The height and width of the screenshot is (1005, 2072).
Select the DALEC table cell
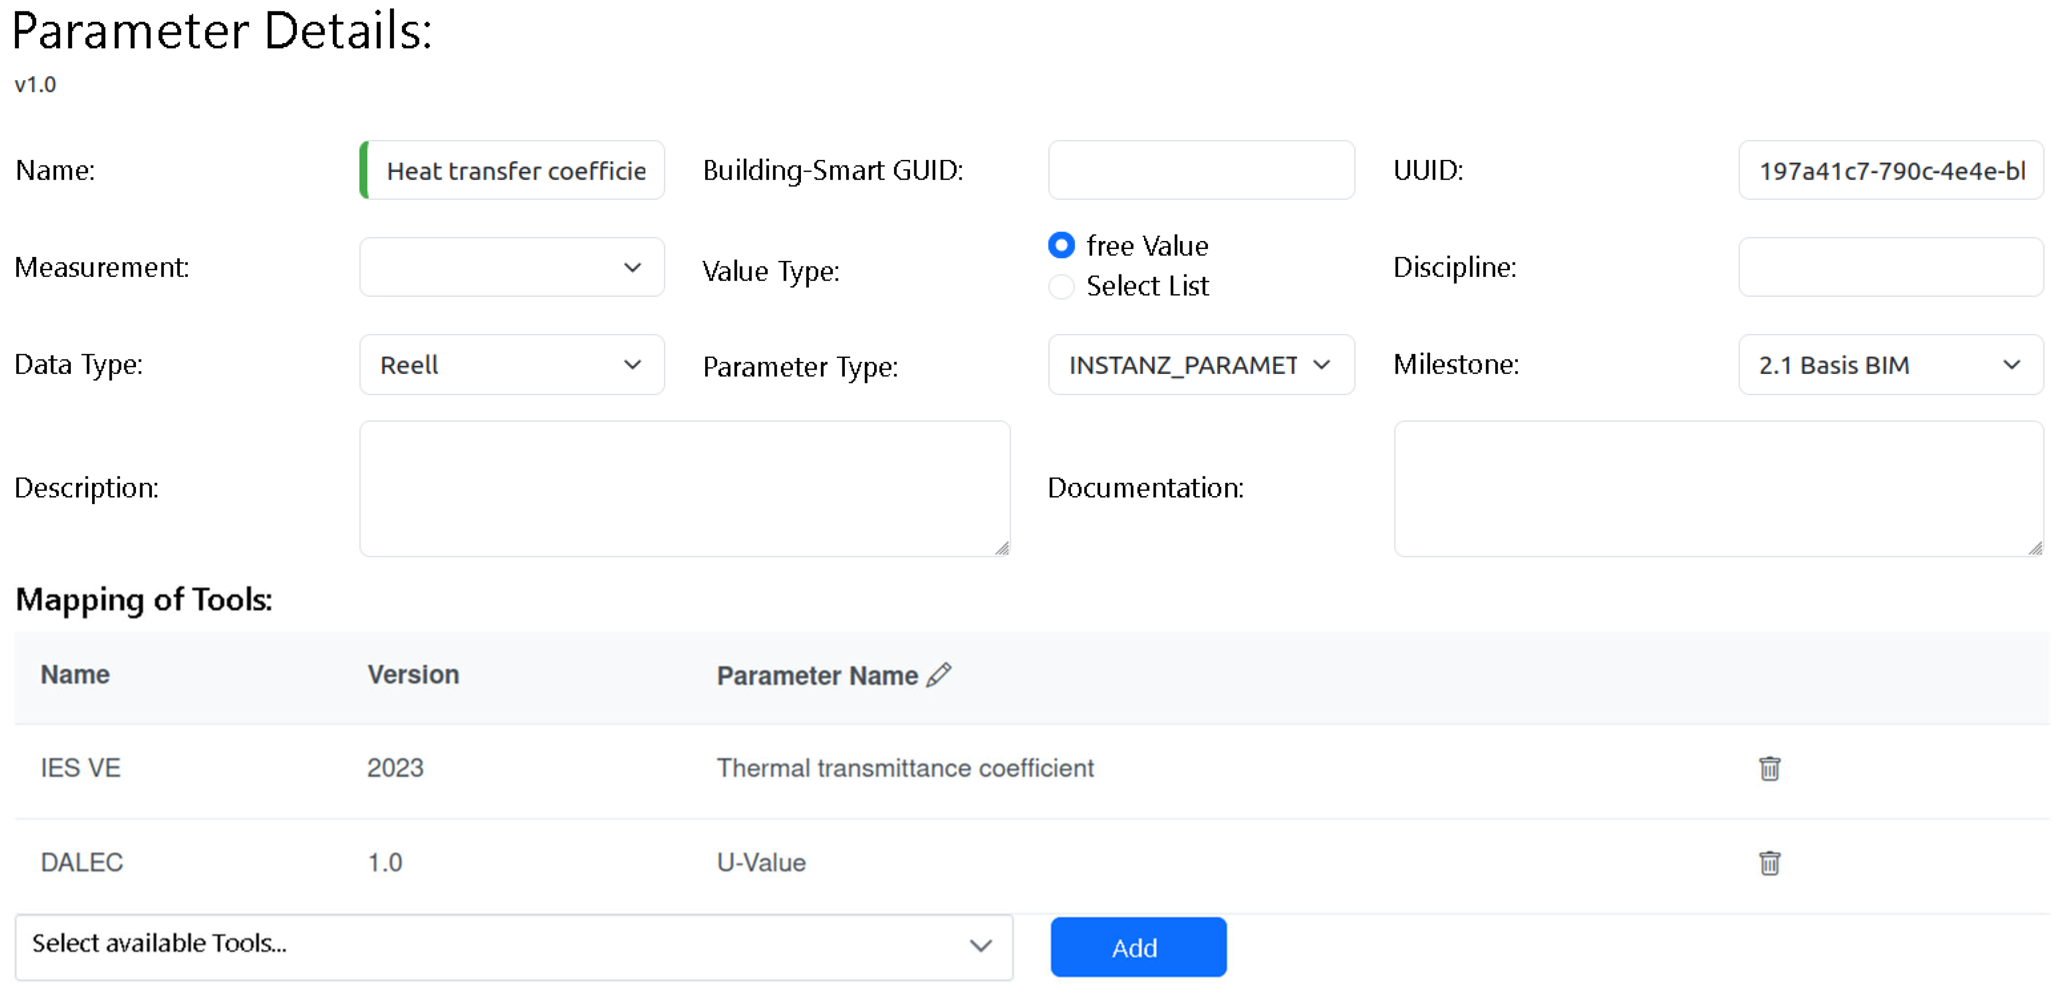[x=82, y=862]
